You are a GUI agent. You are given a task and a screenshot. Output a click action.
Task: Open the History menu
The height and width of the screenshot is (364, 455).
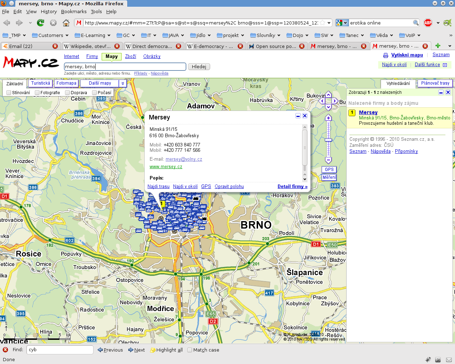point(49,11)
